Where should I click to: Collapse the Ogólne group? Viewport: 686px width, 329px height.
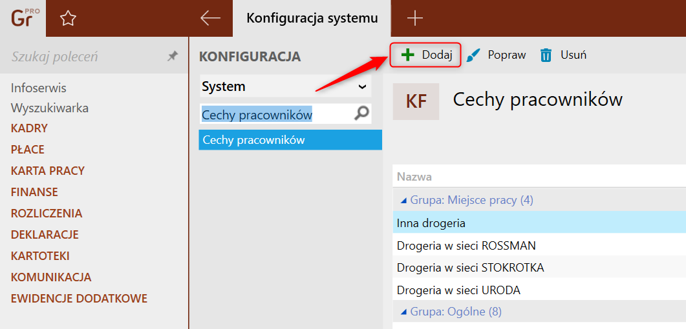tap(403, 312)
